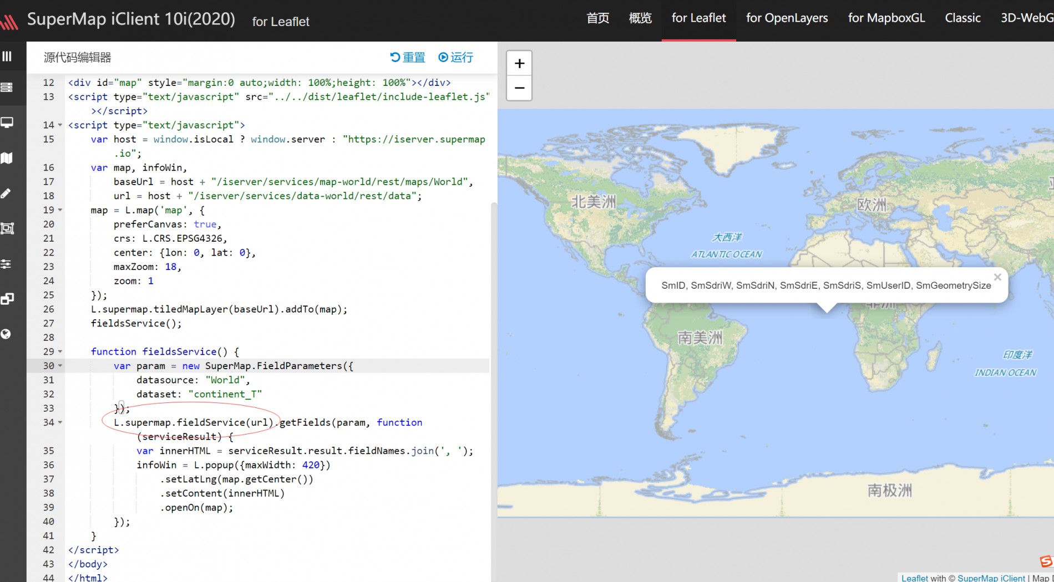
Task: Run the code with 运行 button
Action: (x=455, y=57)
